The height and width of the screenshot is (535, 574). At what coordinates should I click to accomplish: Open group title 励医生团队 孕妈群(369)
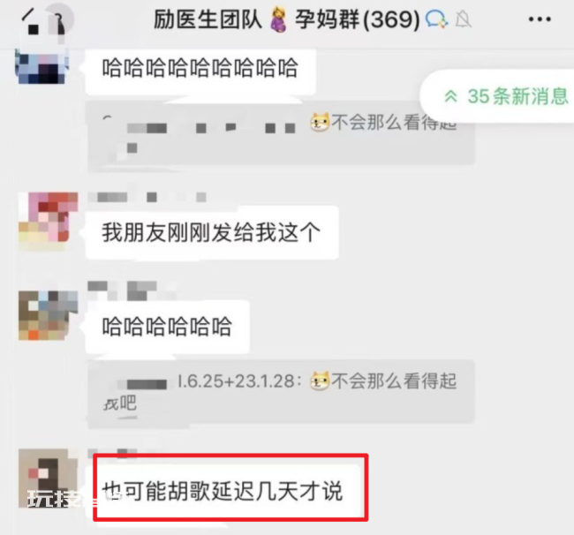(x=287, y=19)
